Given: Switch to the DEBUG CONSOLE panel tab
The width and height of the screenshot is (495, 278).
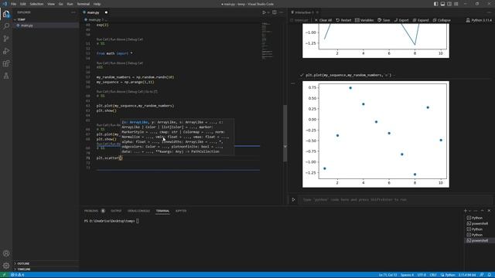Looking at the screenshot, I should (138, 211).
